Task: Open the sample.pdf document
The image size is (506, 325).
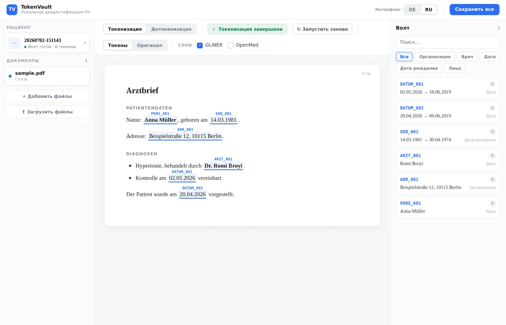Action: 47,76
